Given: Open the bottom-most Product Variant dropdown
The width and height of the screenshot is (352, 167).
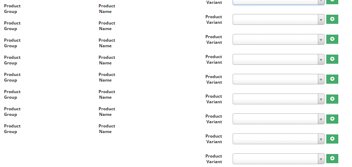Looking at the screenshot, I should [x=278, y=159].
